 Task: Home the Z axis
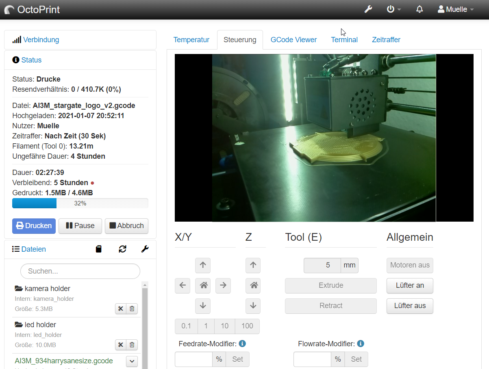(x=253, y=285)
